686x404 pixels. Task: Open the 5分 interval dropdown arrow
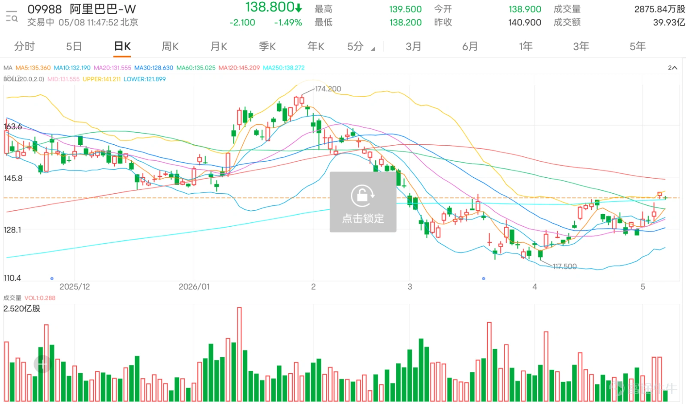(373, 49)
